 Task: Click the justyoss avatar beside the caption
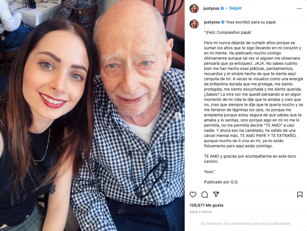tap(194, 24)
